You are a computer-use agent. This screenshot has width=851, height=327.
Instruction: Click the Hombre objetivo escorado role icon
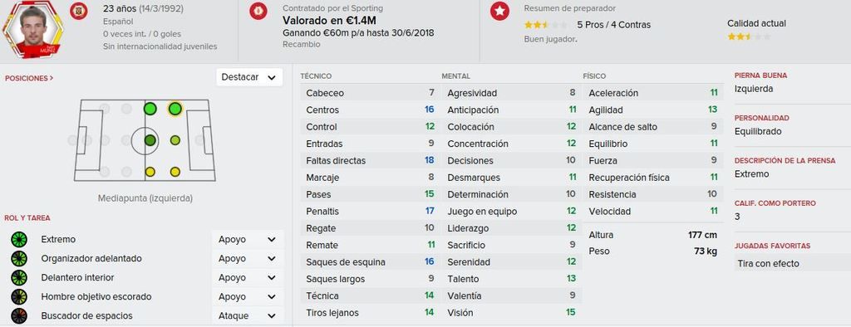(19, 296)
